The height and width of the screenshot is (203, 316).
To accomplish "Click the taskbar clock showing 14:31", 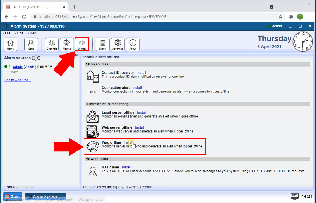I will click(x=307, y=196).
